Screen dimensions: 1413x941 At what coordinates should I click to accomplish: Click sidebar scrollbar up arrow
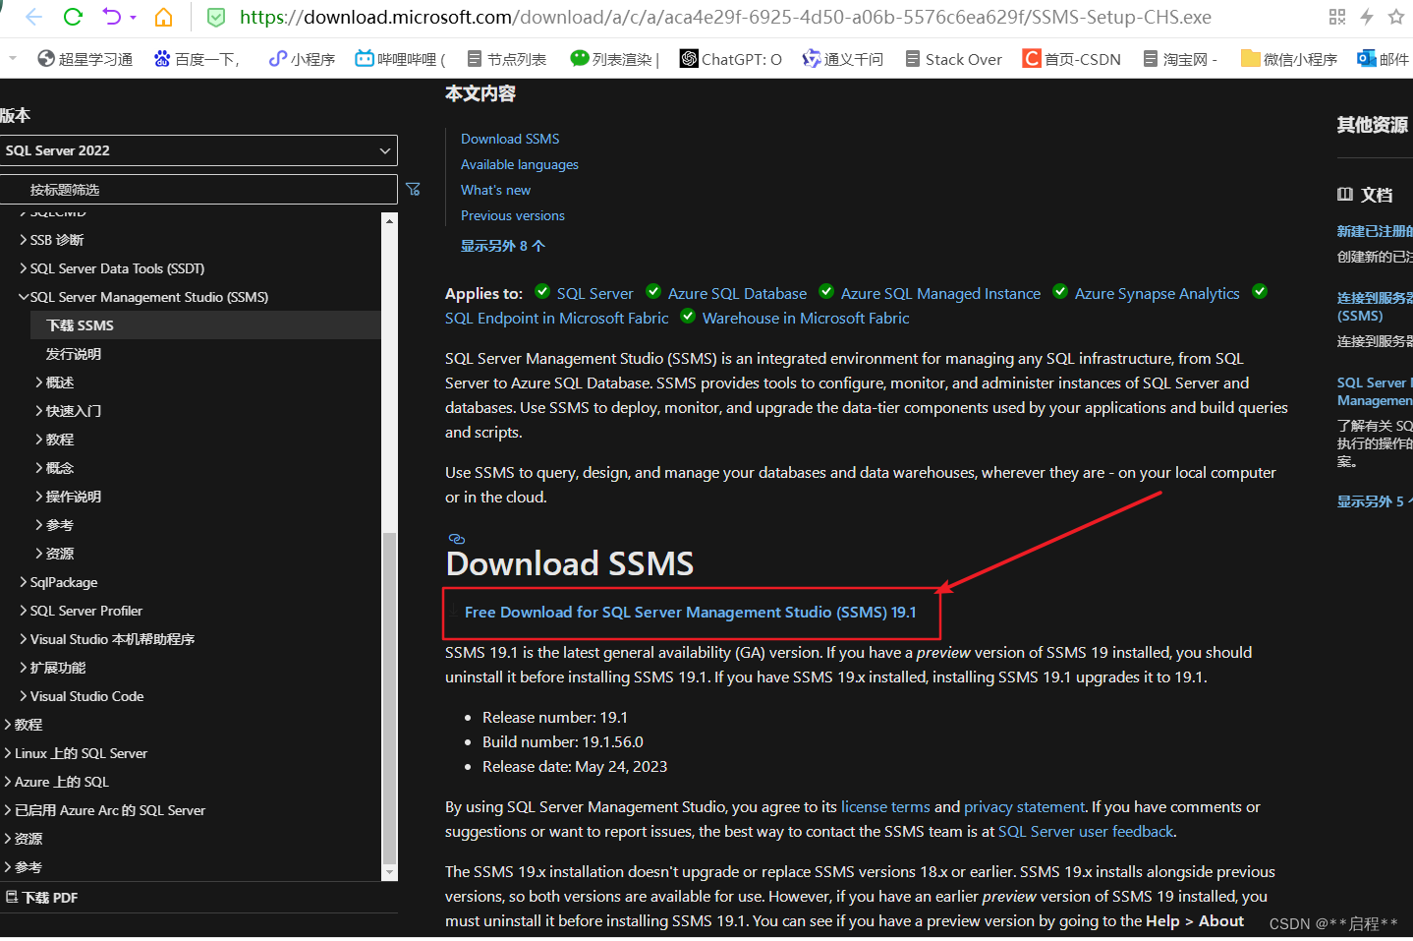tap(390, 220)
